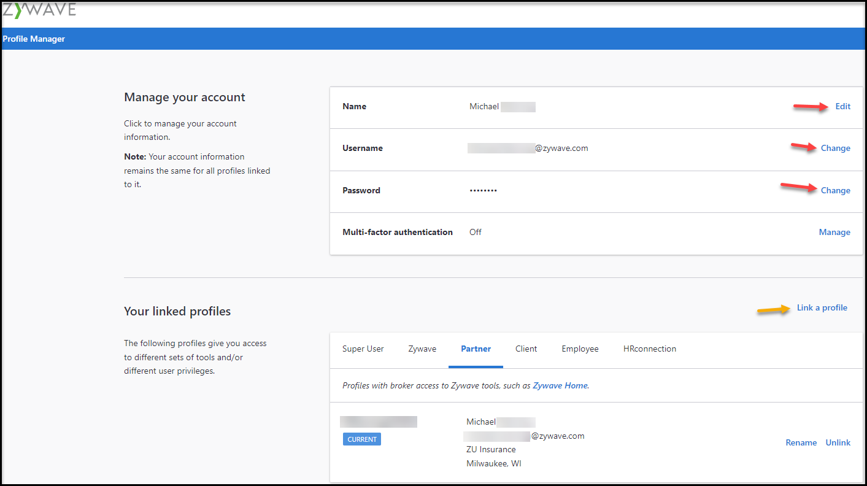Open the HRconnection tab
The height and width of the screenshot is (486, 867).
649,349
